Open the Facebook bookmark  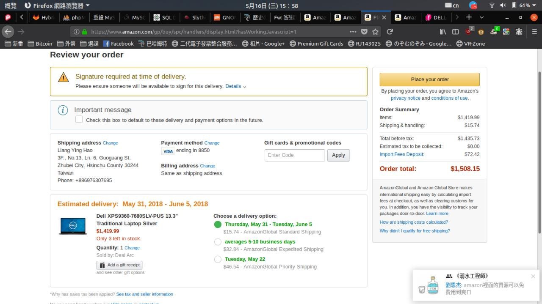118,44
